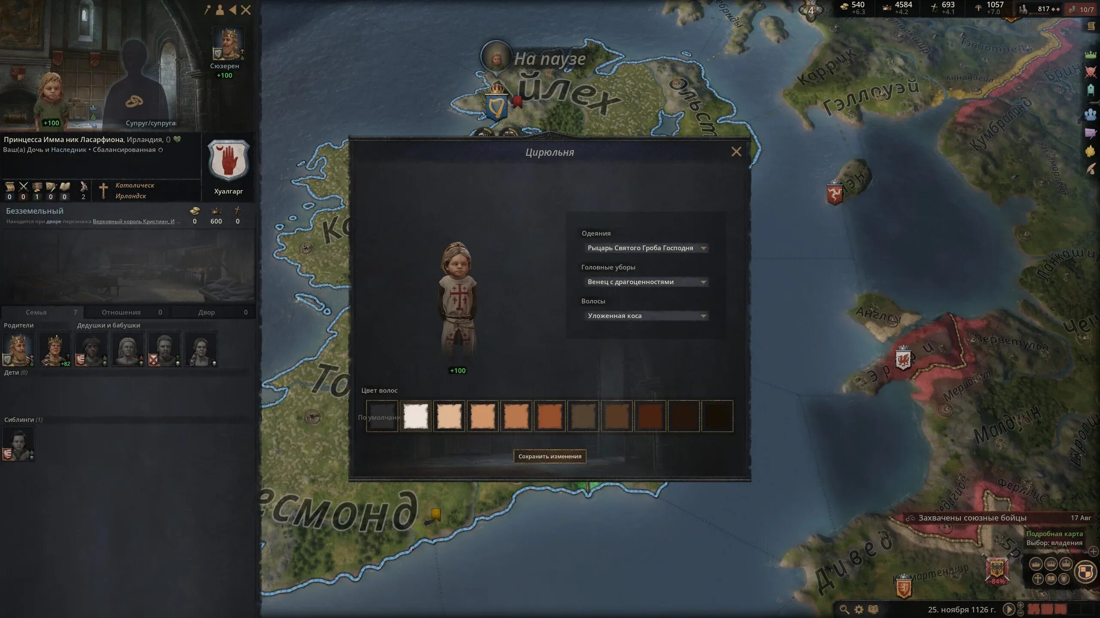Open the realm green crown sidebar icon

(1091, 55)
